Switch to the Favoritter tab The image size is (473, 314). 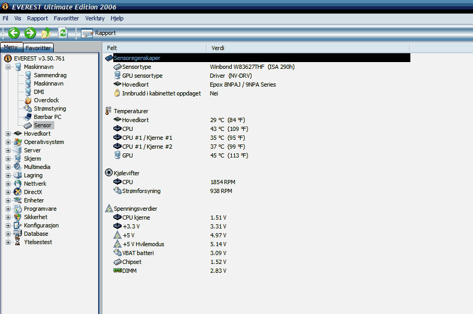coord(38,47)
